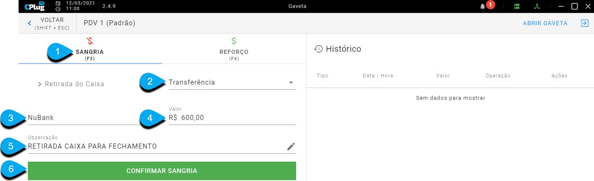Click the green server status icon
The width and height of the screenshot is (594, 181).
[x=516, y=6]
